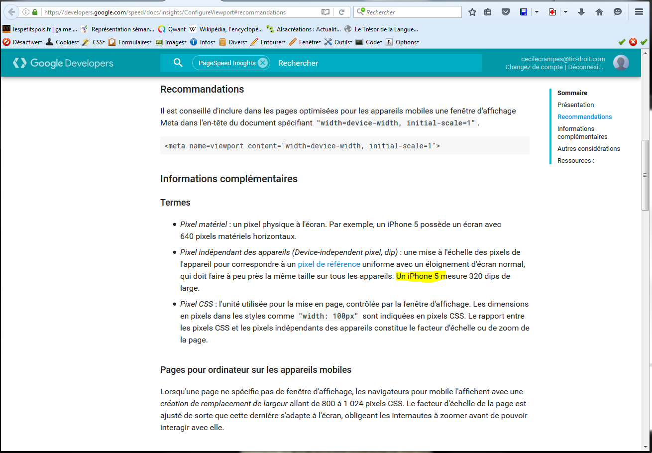The width and height of the screenshot is (652, 453).
Task: Click the Google Developers logo
Action: [63, 63]
